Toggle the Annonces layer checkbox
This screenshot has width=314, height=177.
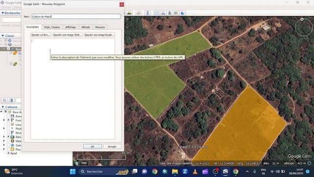click(8, 116)
